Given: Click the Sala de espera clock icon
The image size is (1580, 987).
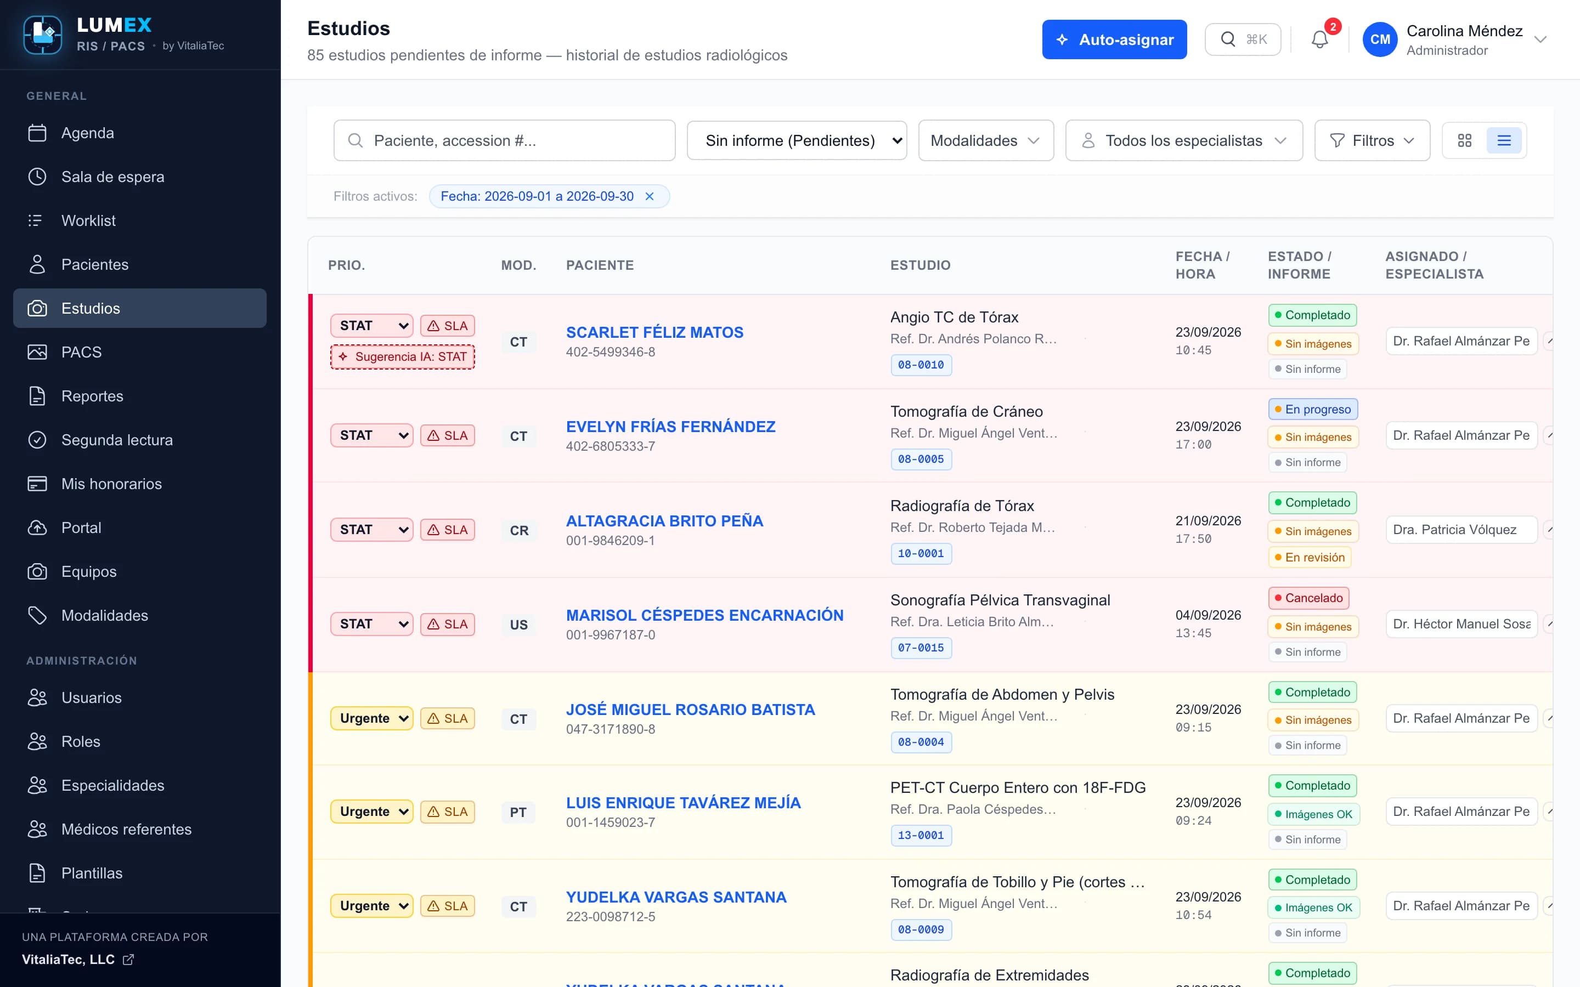Looking at the screenshot, I should [x=37, y=177].
